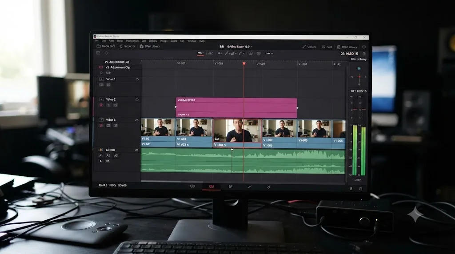Open the Window menu

pos(192,41)
